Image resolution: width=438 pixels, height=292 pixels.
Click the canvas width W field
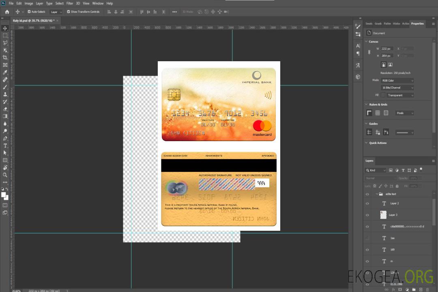click(387, 49)
